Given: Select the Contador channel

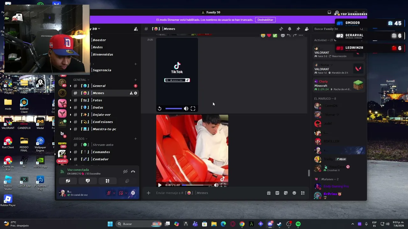Looking at the screenshot, I should (x=105, y=159).
